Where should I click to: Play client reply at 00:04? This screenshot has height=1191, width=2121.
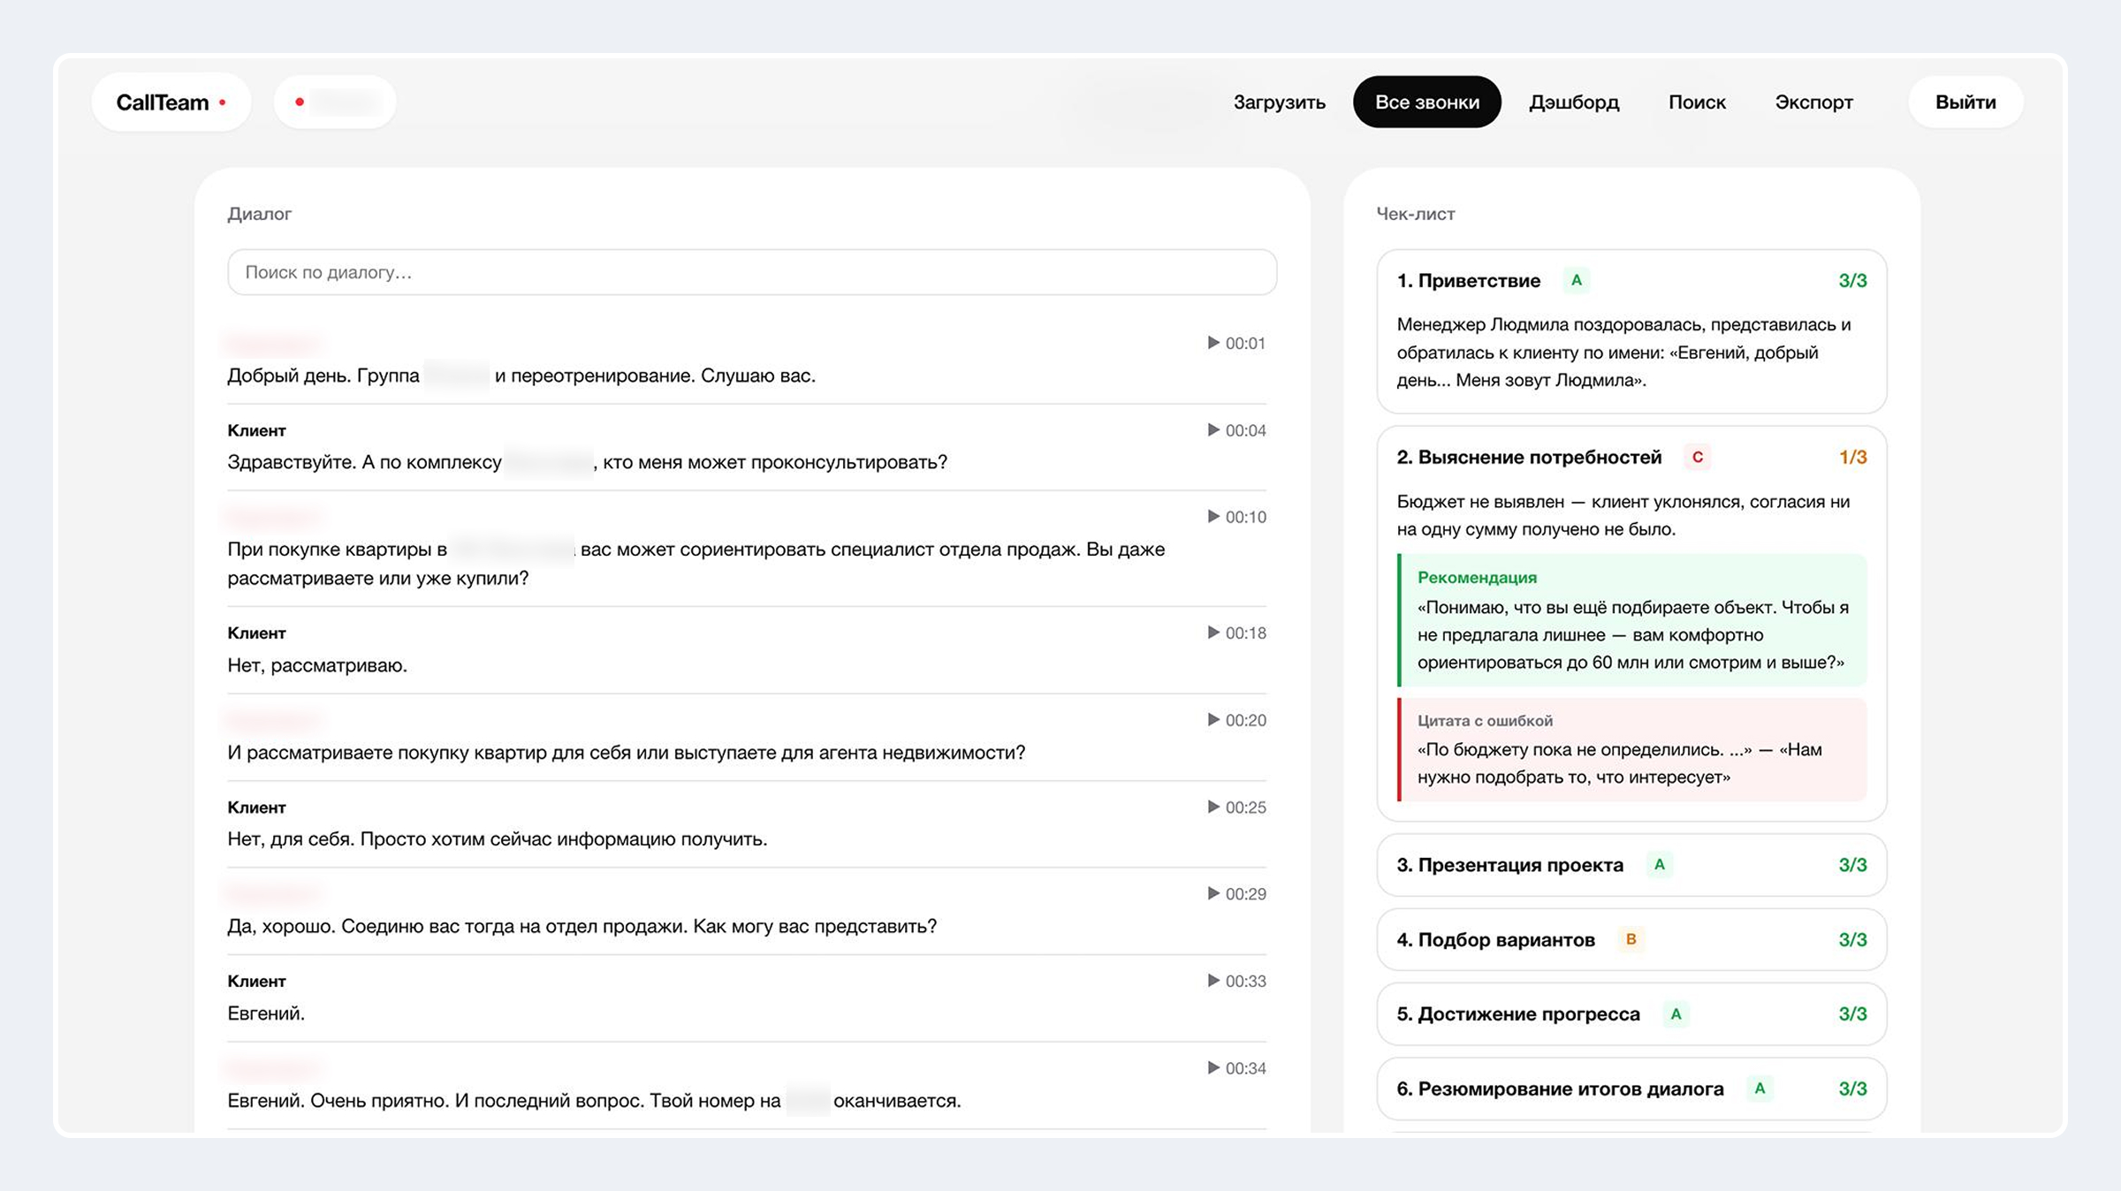click(1236, 430)
